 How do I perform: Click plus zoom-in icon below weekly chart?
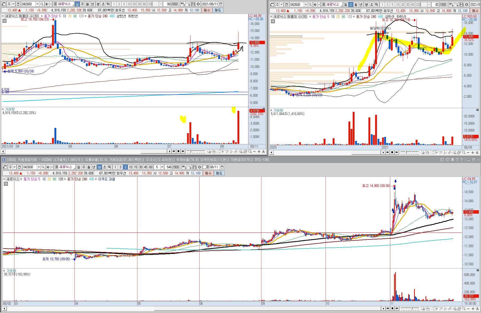473,153
